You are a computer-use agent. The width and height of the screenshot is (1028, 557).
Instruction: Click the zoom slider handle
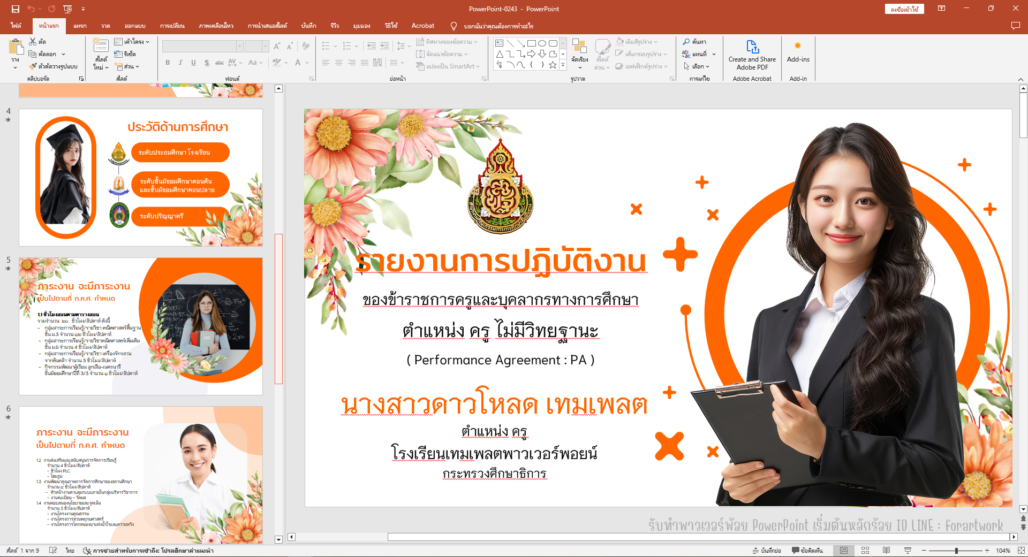[956, 551]
